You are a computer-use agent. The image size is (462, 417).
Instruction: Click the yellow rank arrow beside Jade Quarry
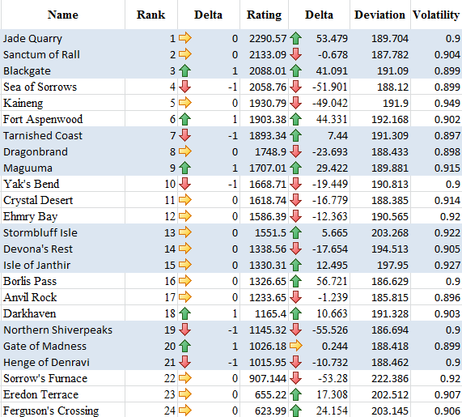[185, 38]
